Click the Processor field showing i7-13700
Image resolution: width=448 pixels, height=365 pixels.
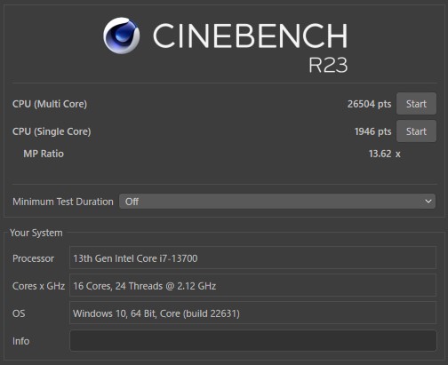pyautogui.click(x=253, y=258)
